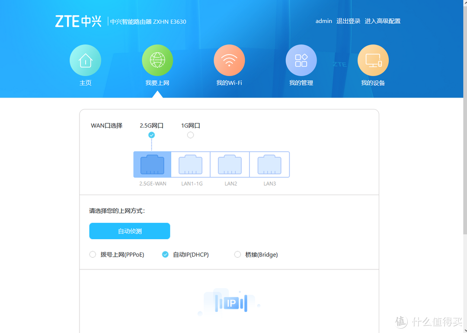Screen dimensions: 467x333
Task: Confirm the 2.5G网口 selection
Action: 151,135
